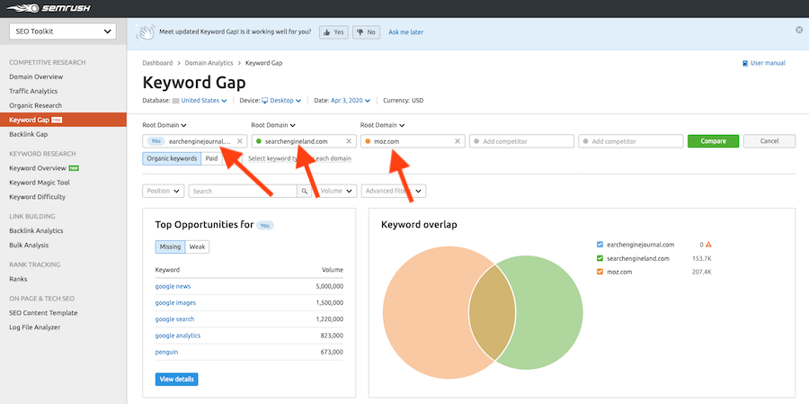The width and height of the screenshot is (809, 404).
Task: Open Keyword Magic Tool
Action: click(40, 183)
